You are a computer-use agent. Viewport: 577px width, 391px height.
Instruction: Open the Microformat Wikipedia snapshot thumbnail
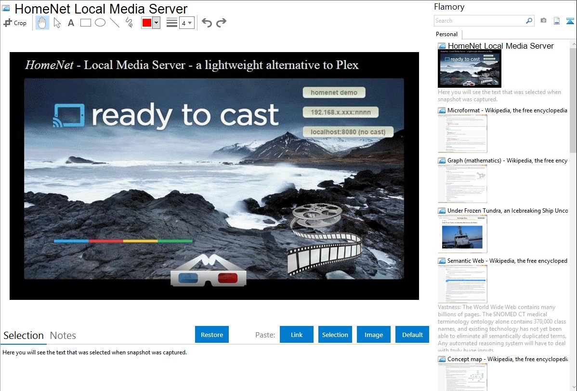point(462,134)
